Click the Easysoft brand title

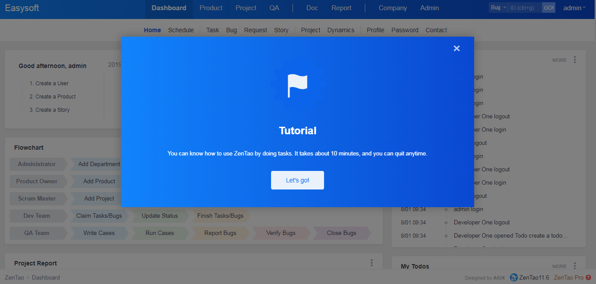[22, 8]
